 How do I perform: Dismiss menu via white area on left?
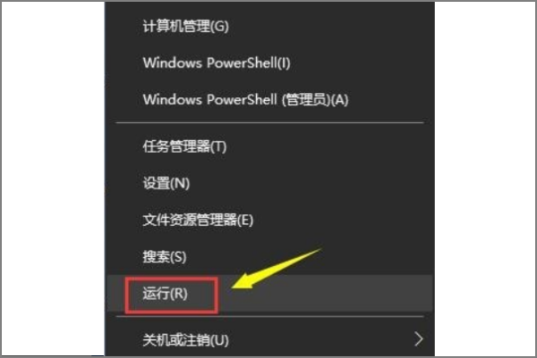pos(53,179)
